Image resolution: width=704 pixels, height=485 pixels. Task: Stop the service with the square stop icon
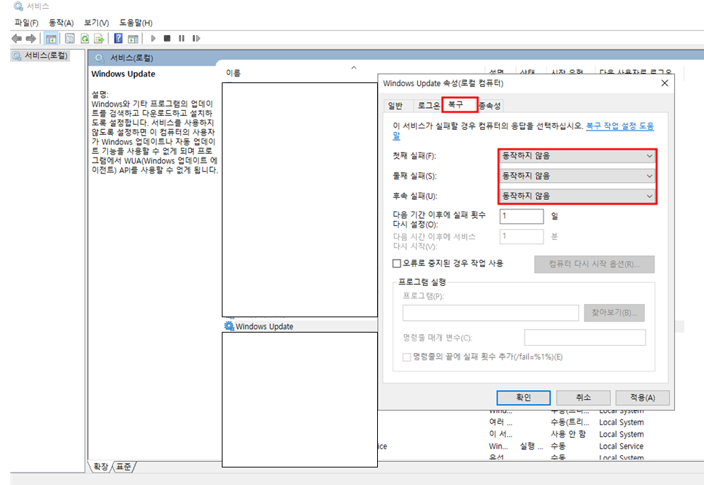pos(167,39)
